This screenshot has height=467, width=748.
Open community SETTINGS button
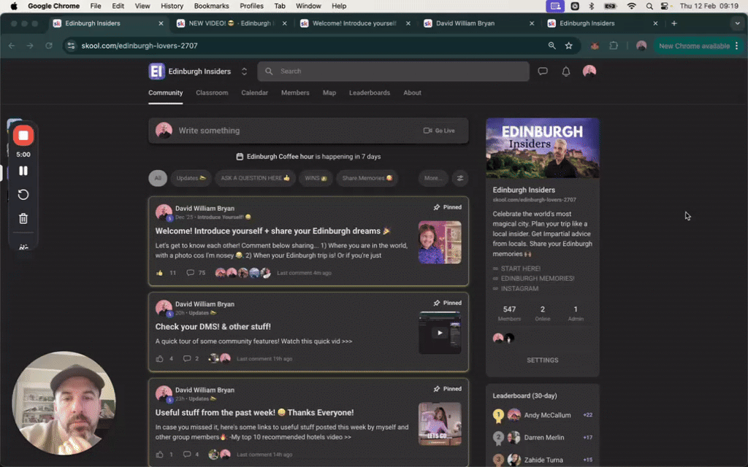543,360
